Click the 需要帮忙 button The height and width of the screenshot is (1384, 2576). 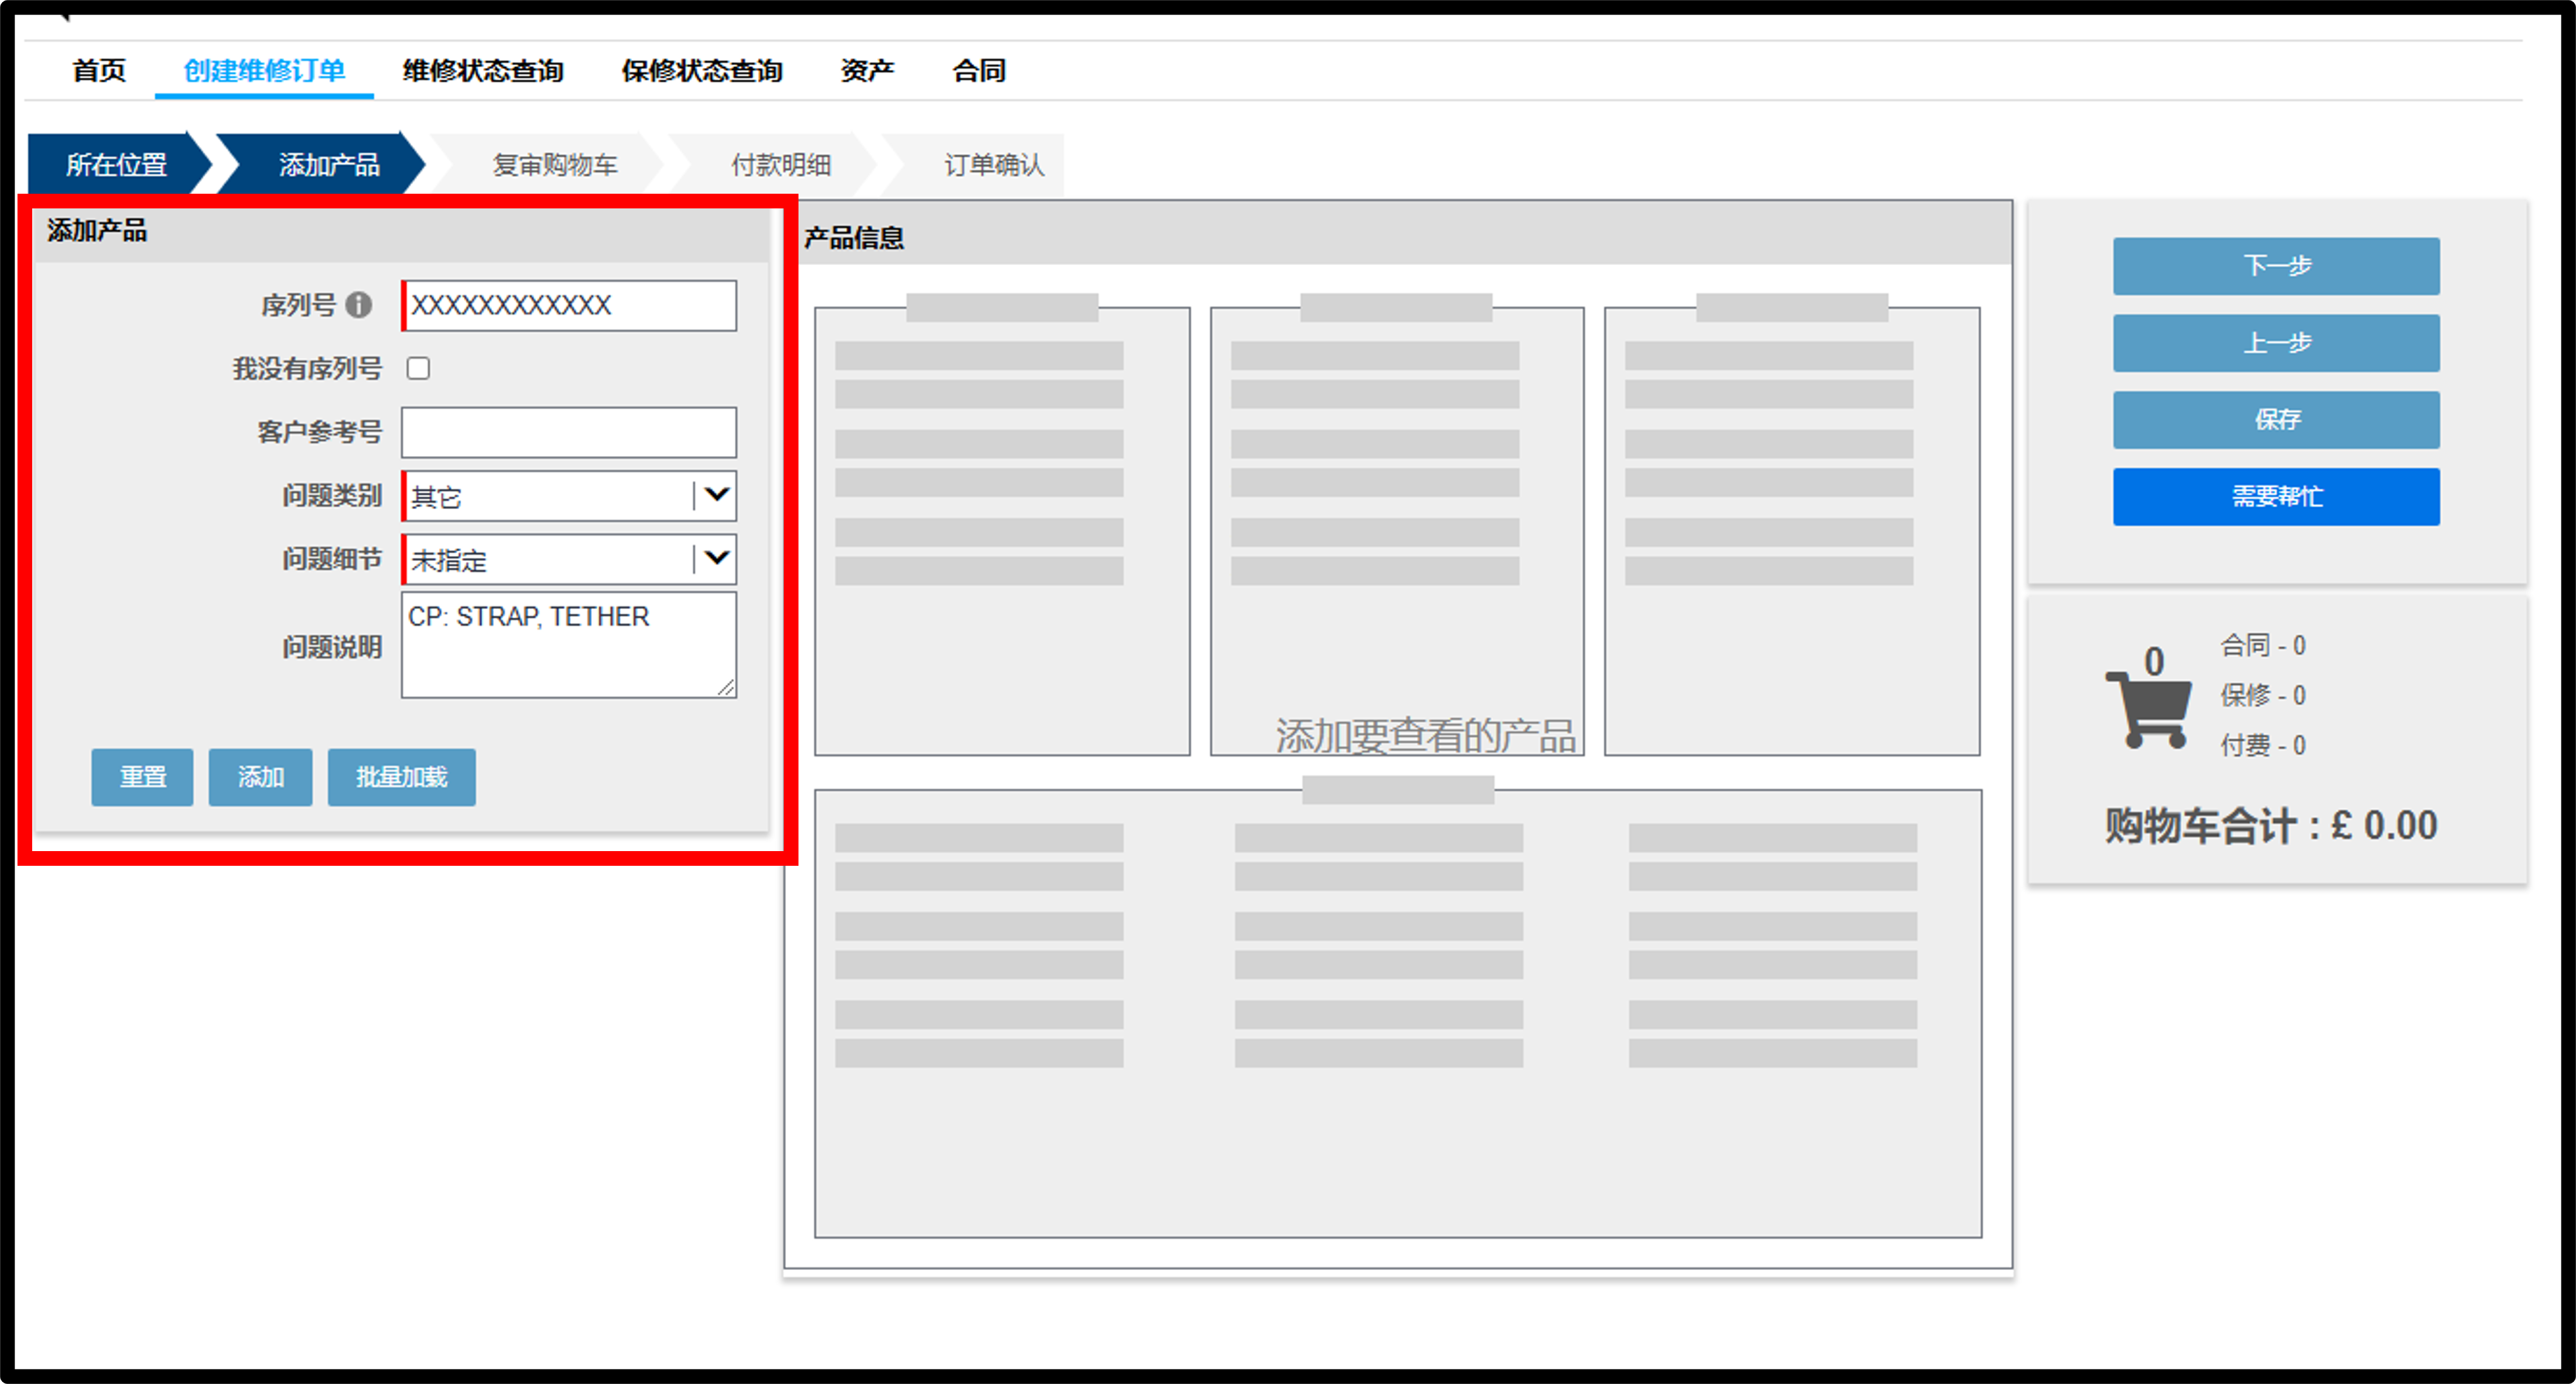pyautogui.click(x=2276, y=497)
